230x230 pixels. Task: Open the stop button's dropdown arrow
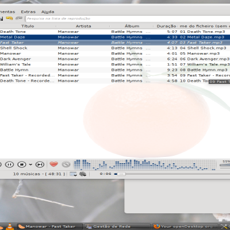pos(30,164)
